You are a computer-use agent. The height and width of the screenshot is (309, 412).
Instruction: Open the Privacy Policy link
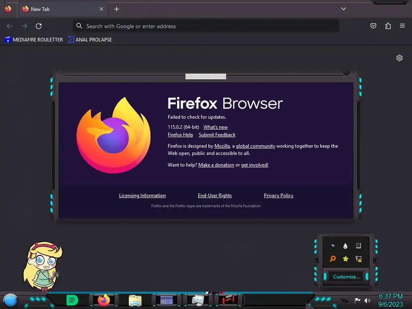point(278,196)
